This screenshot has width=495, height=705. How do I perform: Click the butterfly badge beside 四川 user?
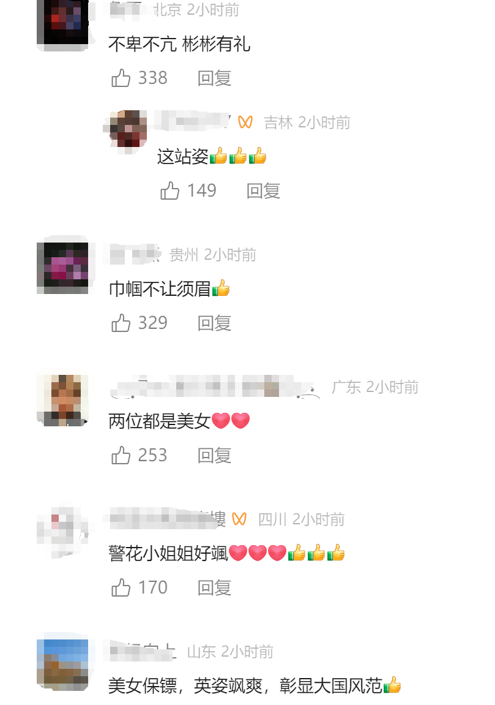click(x=239, y=519)
